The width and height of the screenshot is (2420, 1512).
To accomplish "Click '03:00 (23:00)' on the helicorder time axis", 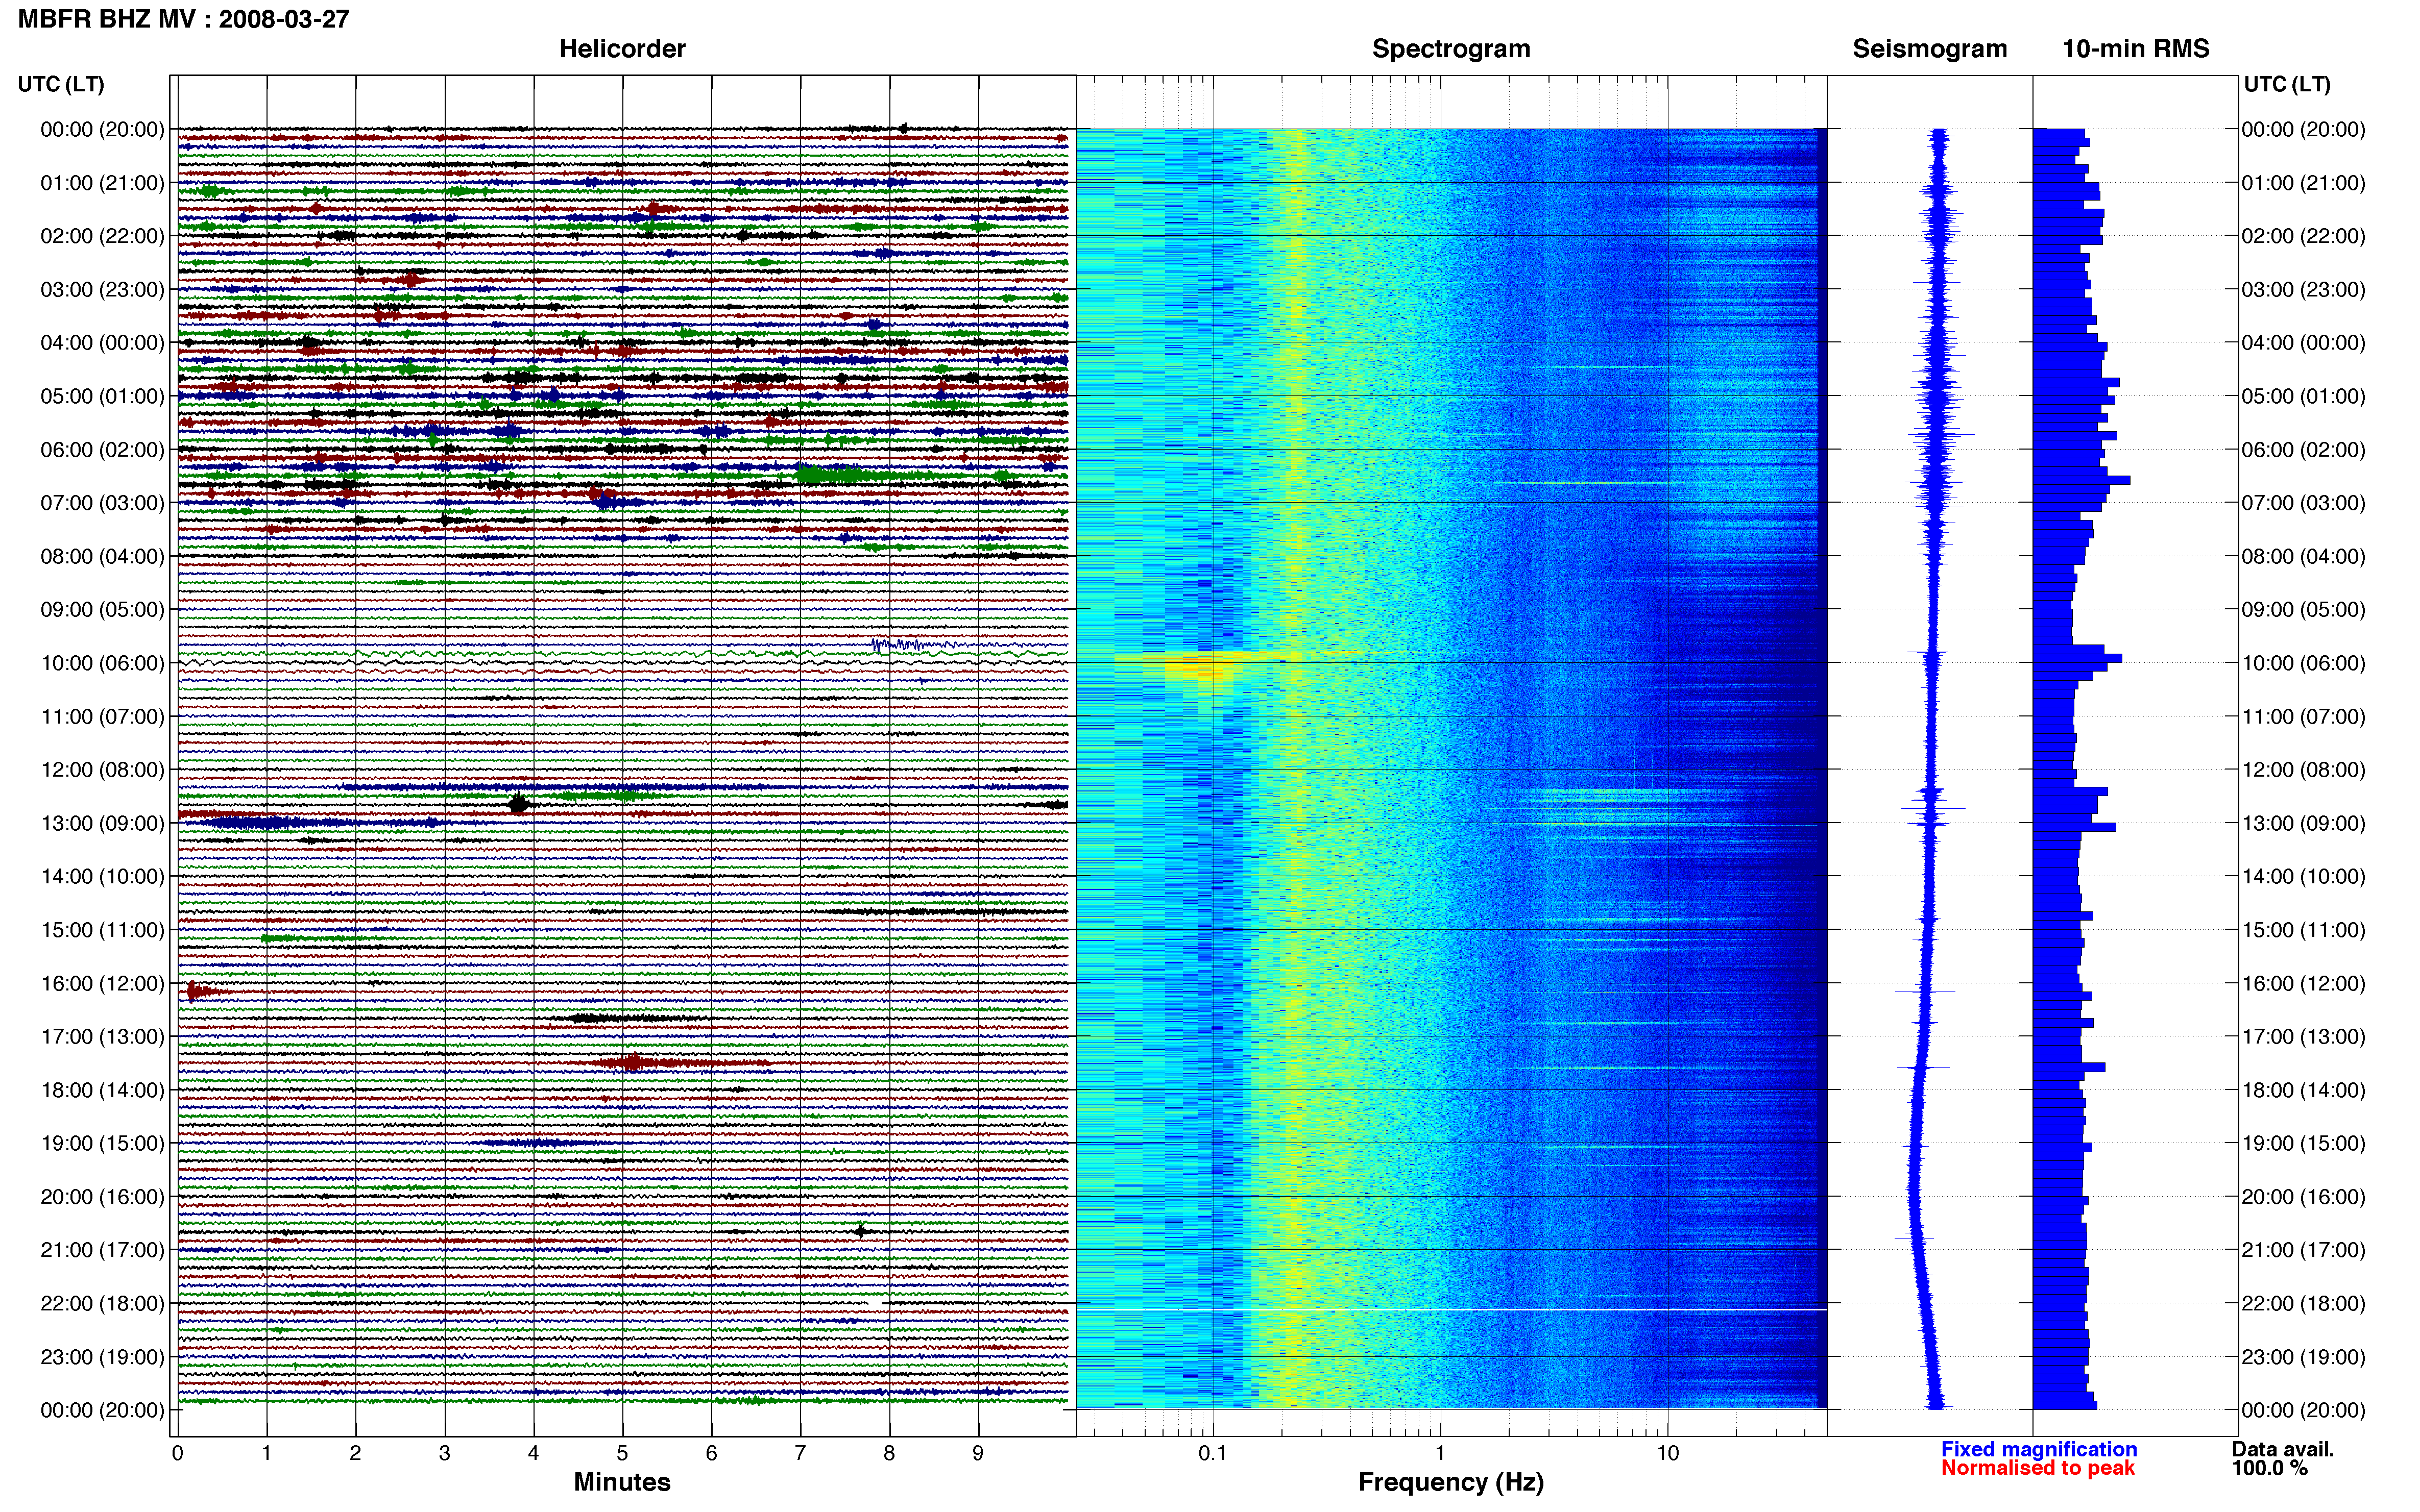I will tap(102, 290).
